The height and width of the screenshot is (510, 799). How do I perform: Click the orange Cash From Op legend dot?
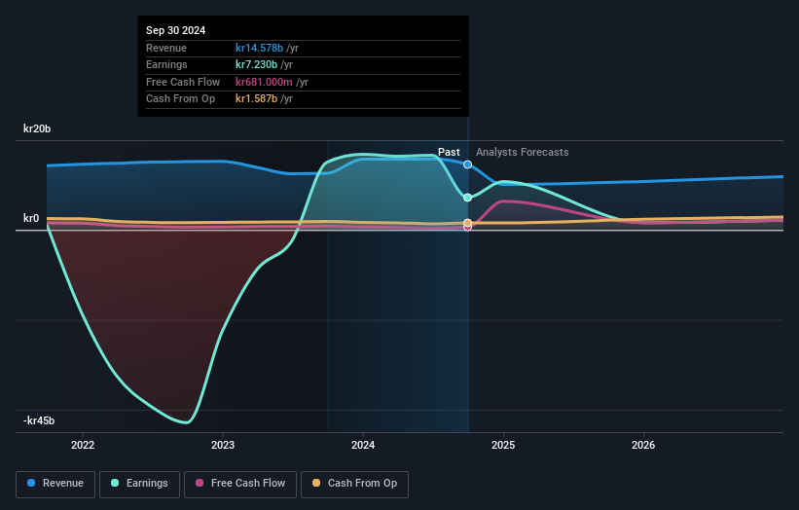[x=316, y=483]
